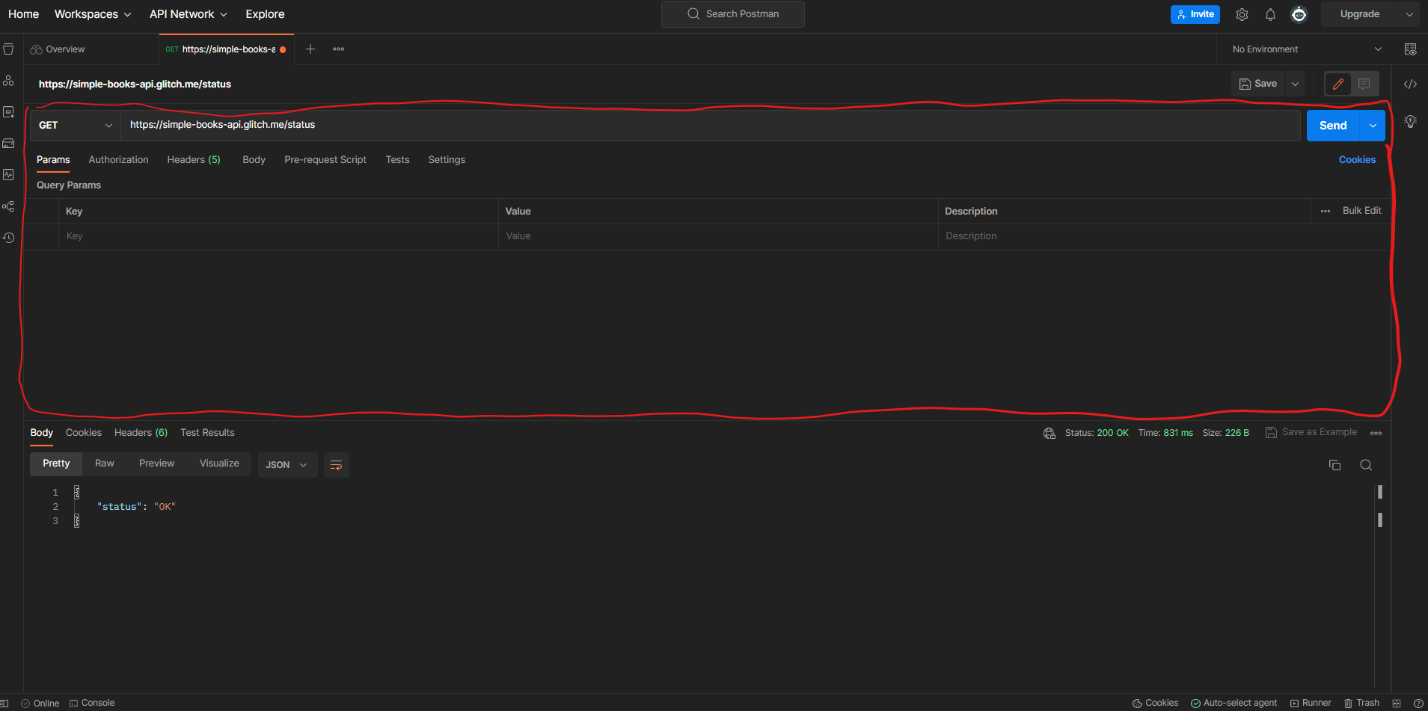Go to Home

24,14
